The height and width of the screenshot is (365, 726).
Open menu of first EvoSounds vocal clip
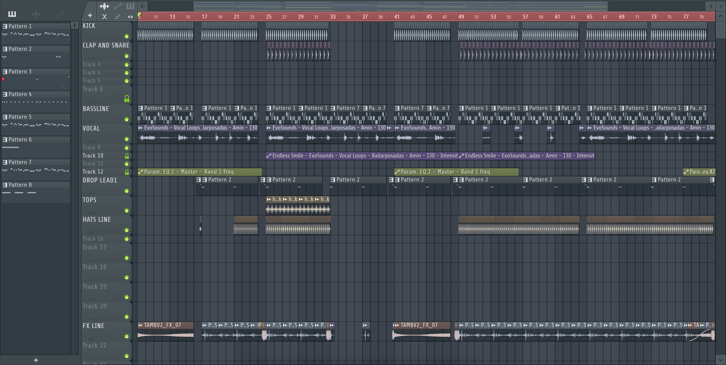coord(140,128)
